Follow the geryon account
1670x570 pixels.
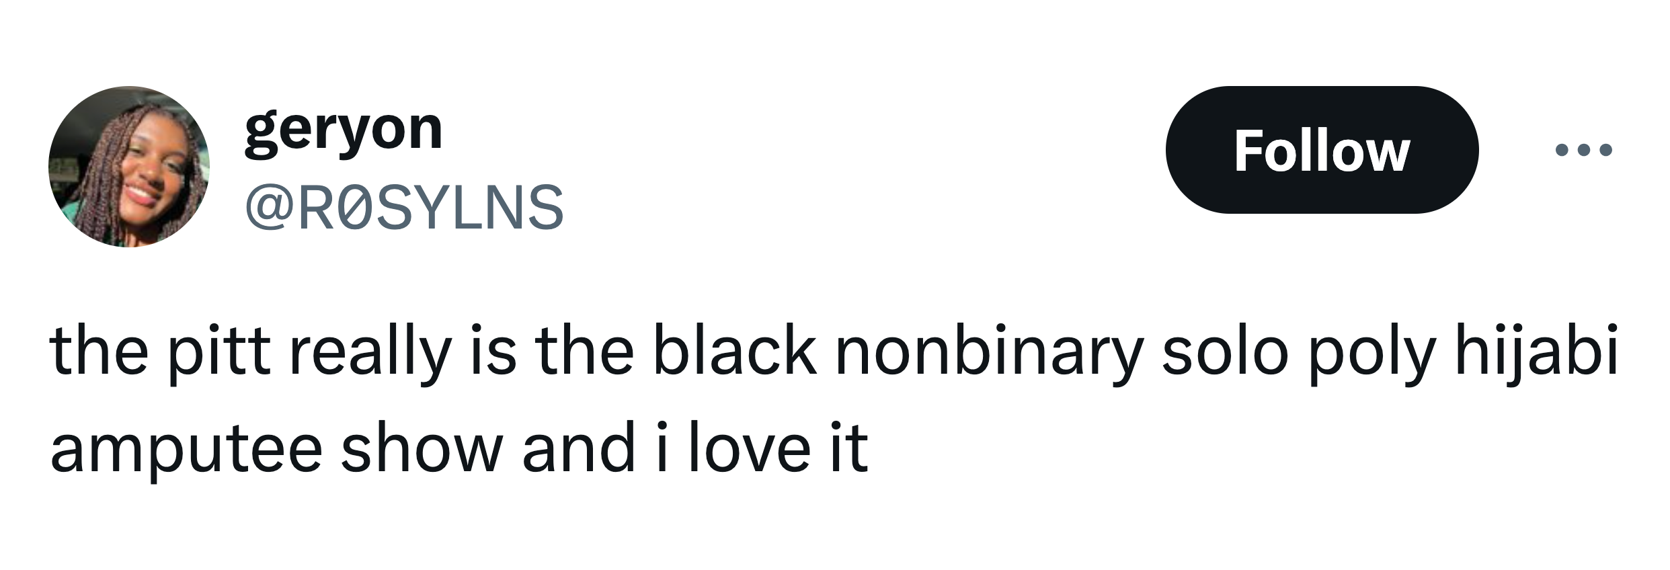[x=1322, y=150]
